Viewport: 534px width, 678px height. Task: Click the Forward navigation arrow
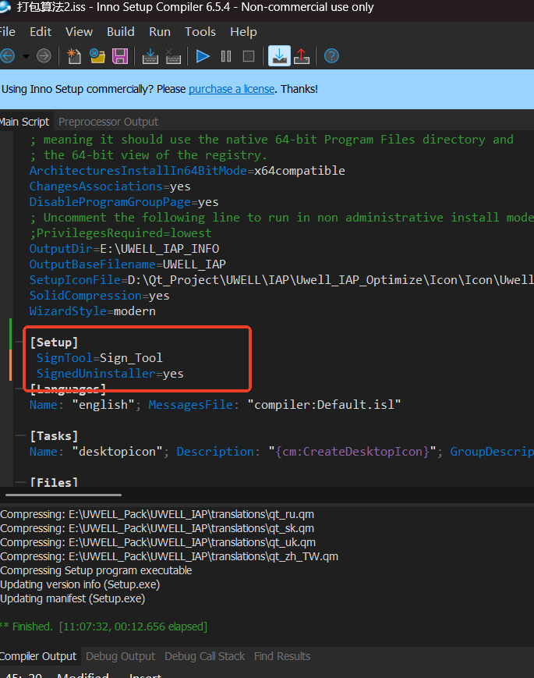pyautogui.click(x=44, y=56)
